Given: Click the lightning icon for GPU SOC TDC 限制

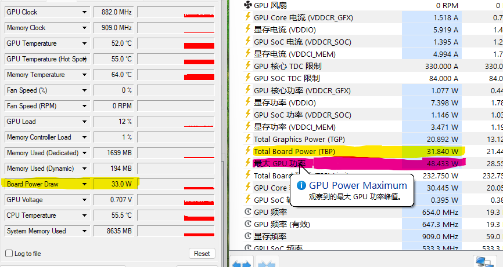Looking at the screenshot, I should [x=247, y=78].
